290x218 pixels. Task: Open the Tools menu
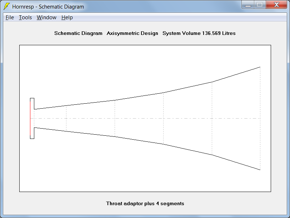pos(25,17)
